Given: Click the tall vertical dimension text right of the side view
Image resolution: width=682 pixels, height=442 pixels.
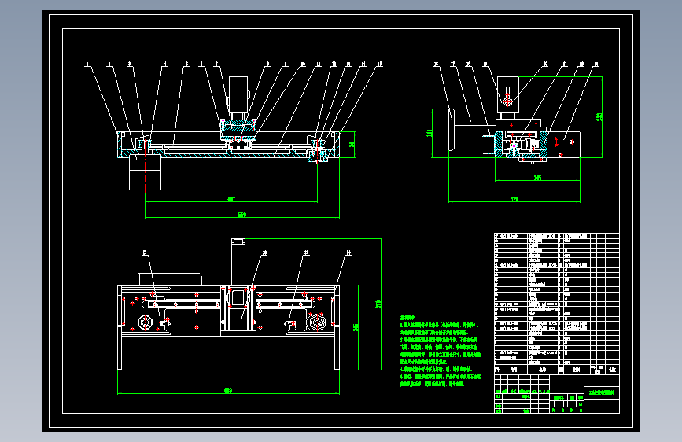Looking at the screenshot, I should point(599,116).
